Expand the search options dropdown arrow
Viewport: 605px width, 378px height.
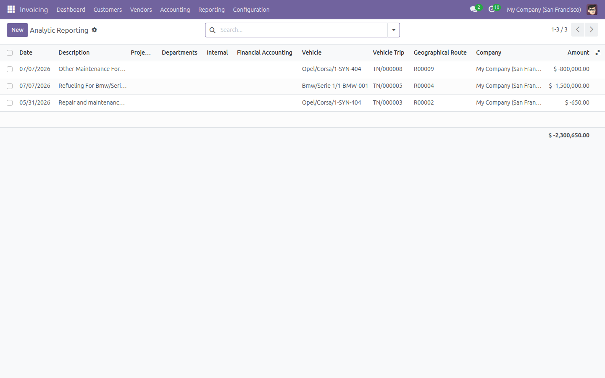[x=394, y=30]
